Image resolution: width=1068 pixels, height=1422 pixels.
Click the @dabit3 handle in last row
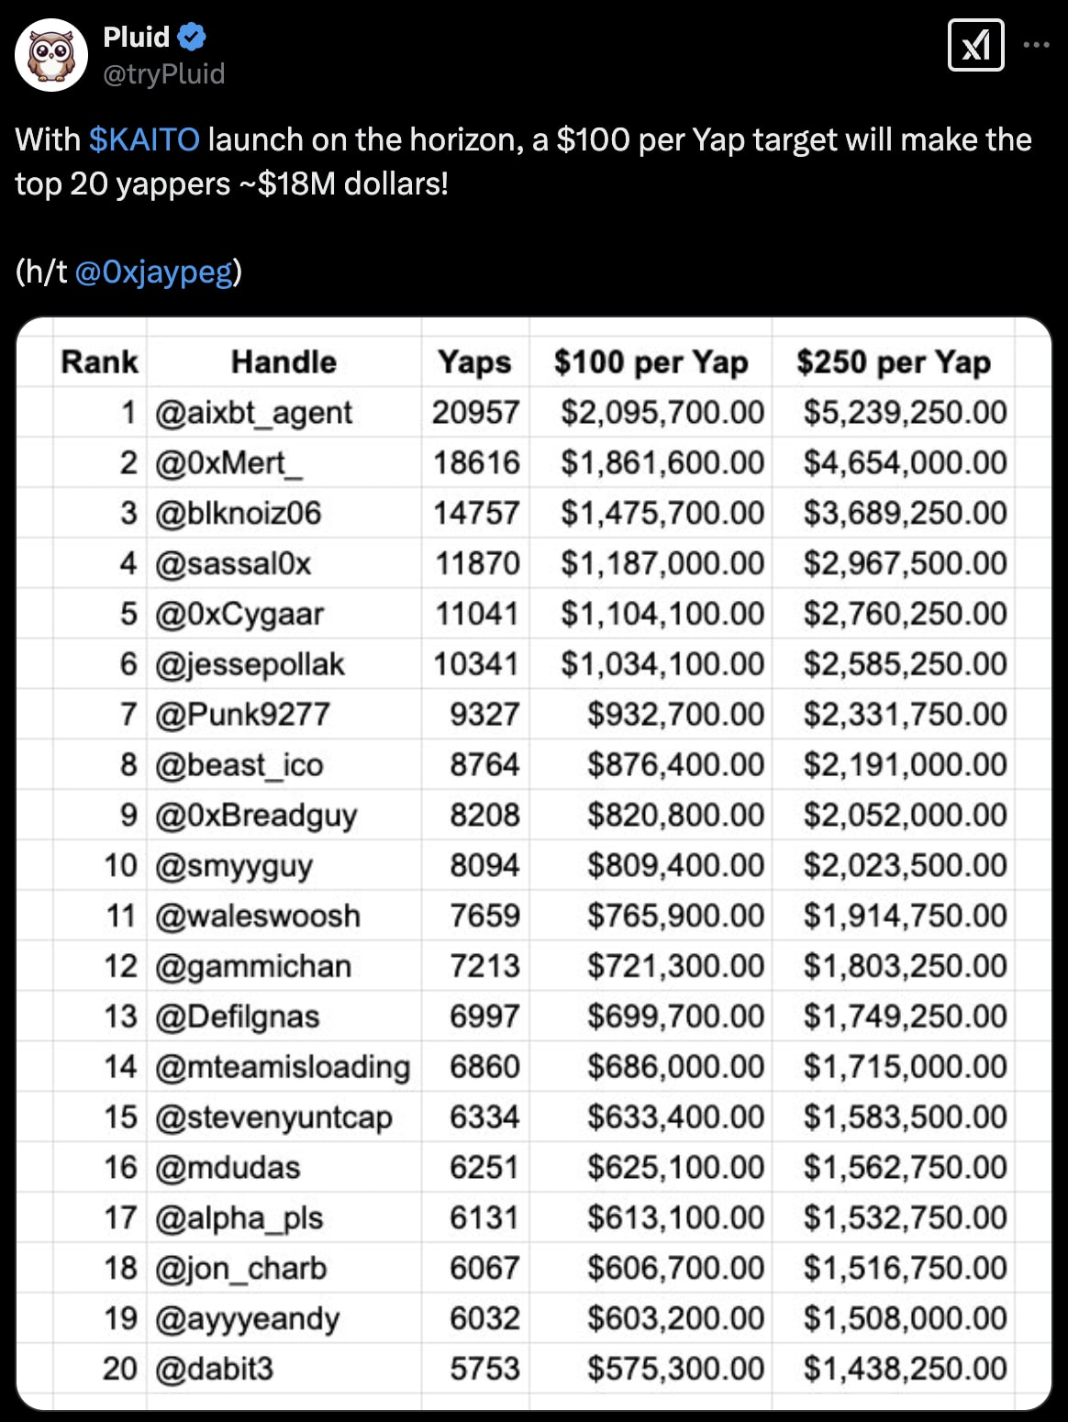pyautogui.click(x=215, y=1369)
